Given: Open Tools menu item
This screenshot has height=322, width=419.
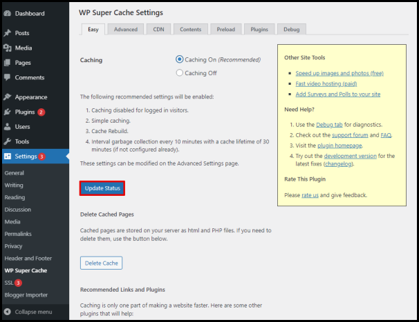Looking at the screenshot, I should [22, 141].
